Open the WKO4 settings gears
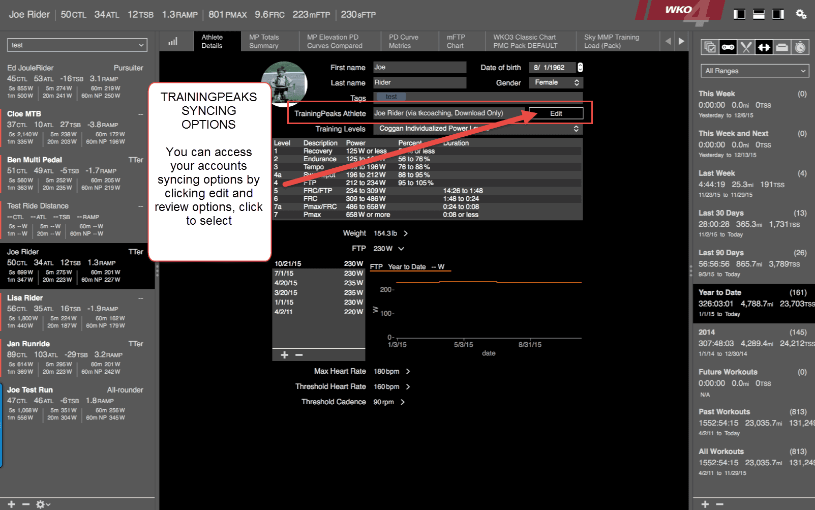The width and height of the screenshot is (815, 510). pyautogui.click(x=801, y=14)
